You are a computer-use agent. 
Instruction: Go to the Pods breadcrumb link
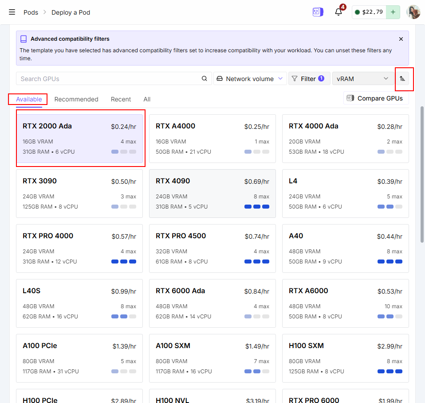click(x=31, y=12)
